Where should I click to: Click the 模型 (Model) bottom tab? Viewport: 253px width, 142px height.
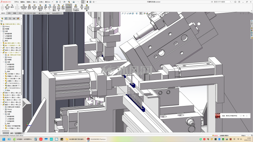coord(12,133)
